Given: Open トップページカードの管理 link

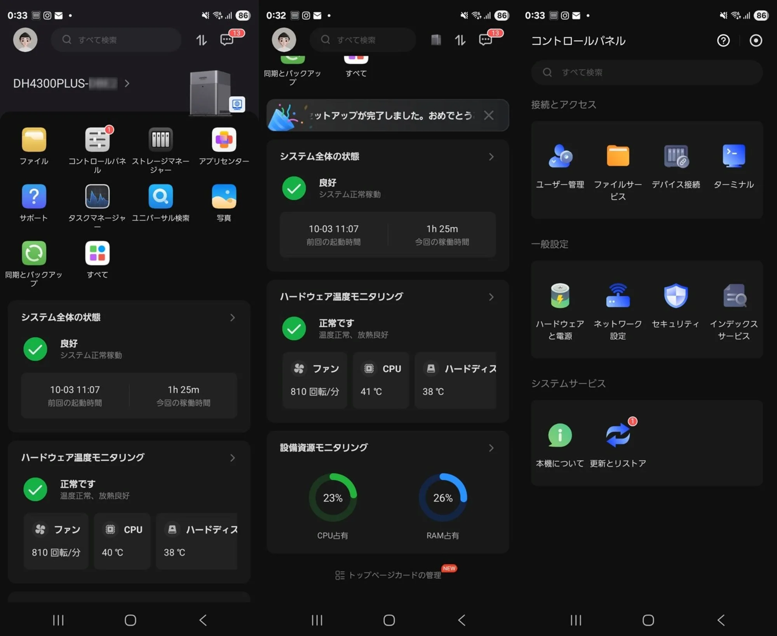Looking at the screenshot, I should 388,575.
